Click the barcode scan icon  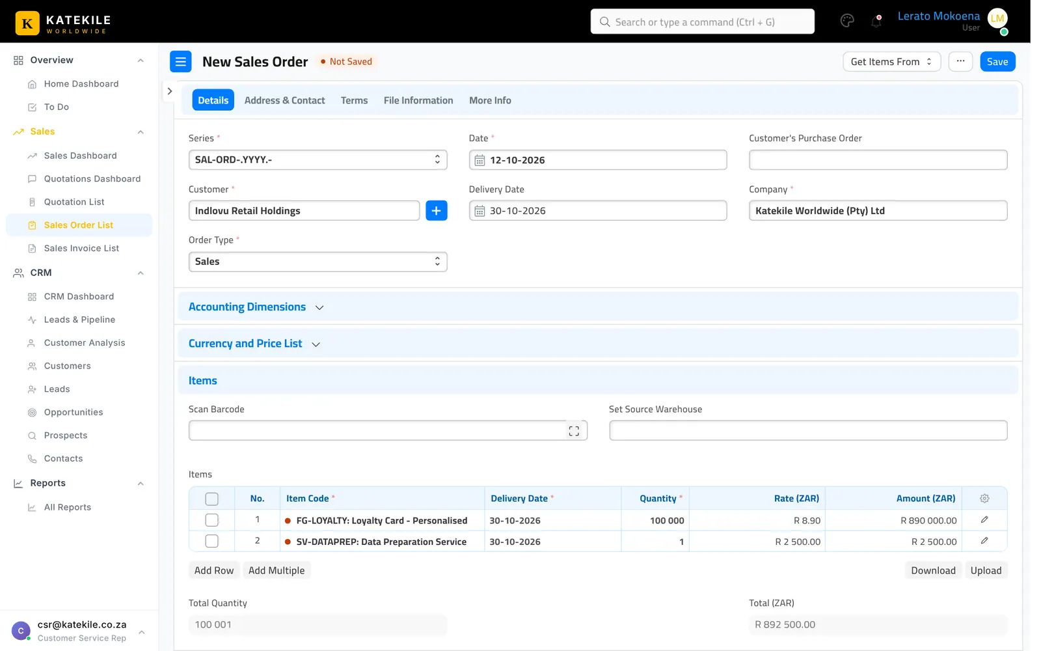(574, 431)
